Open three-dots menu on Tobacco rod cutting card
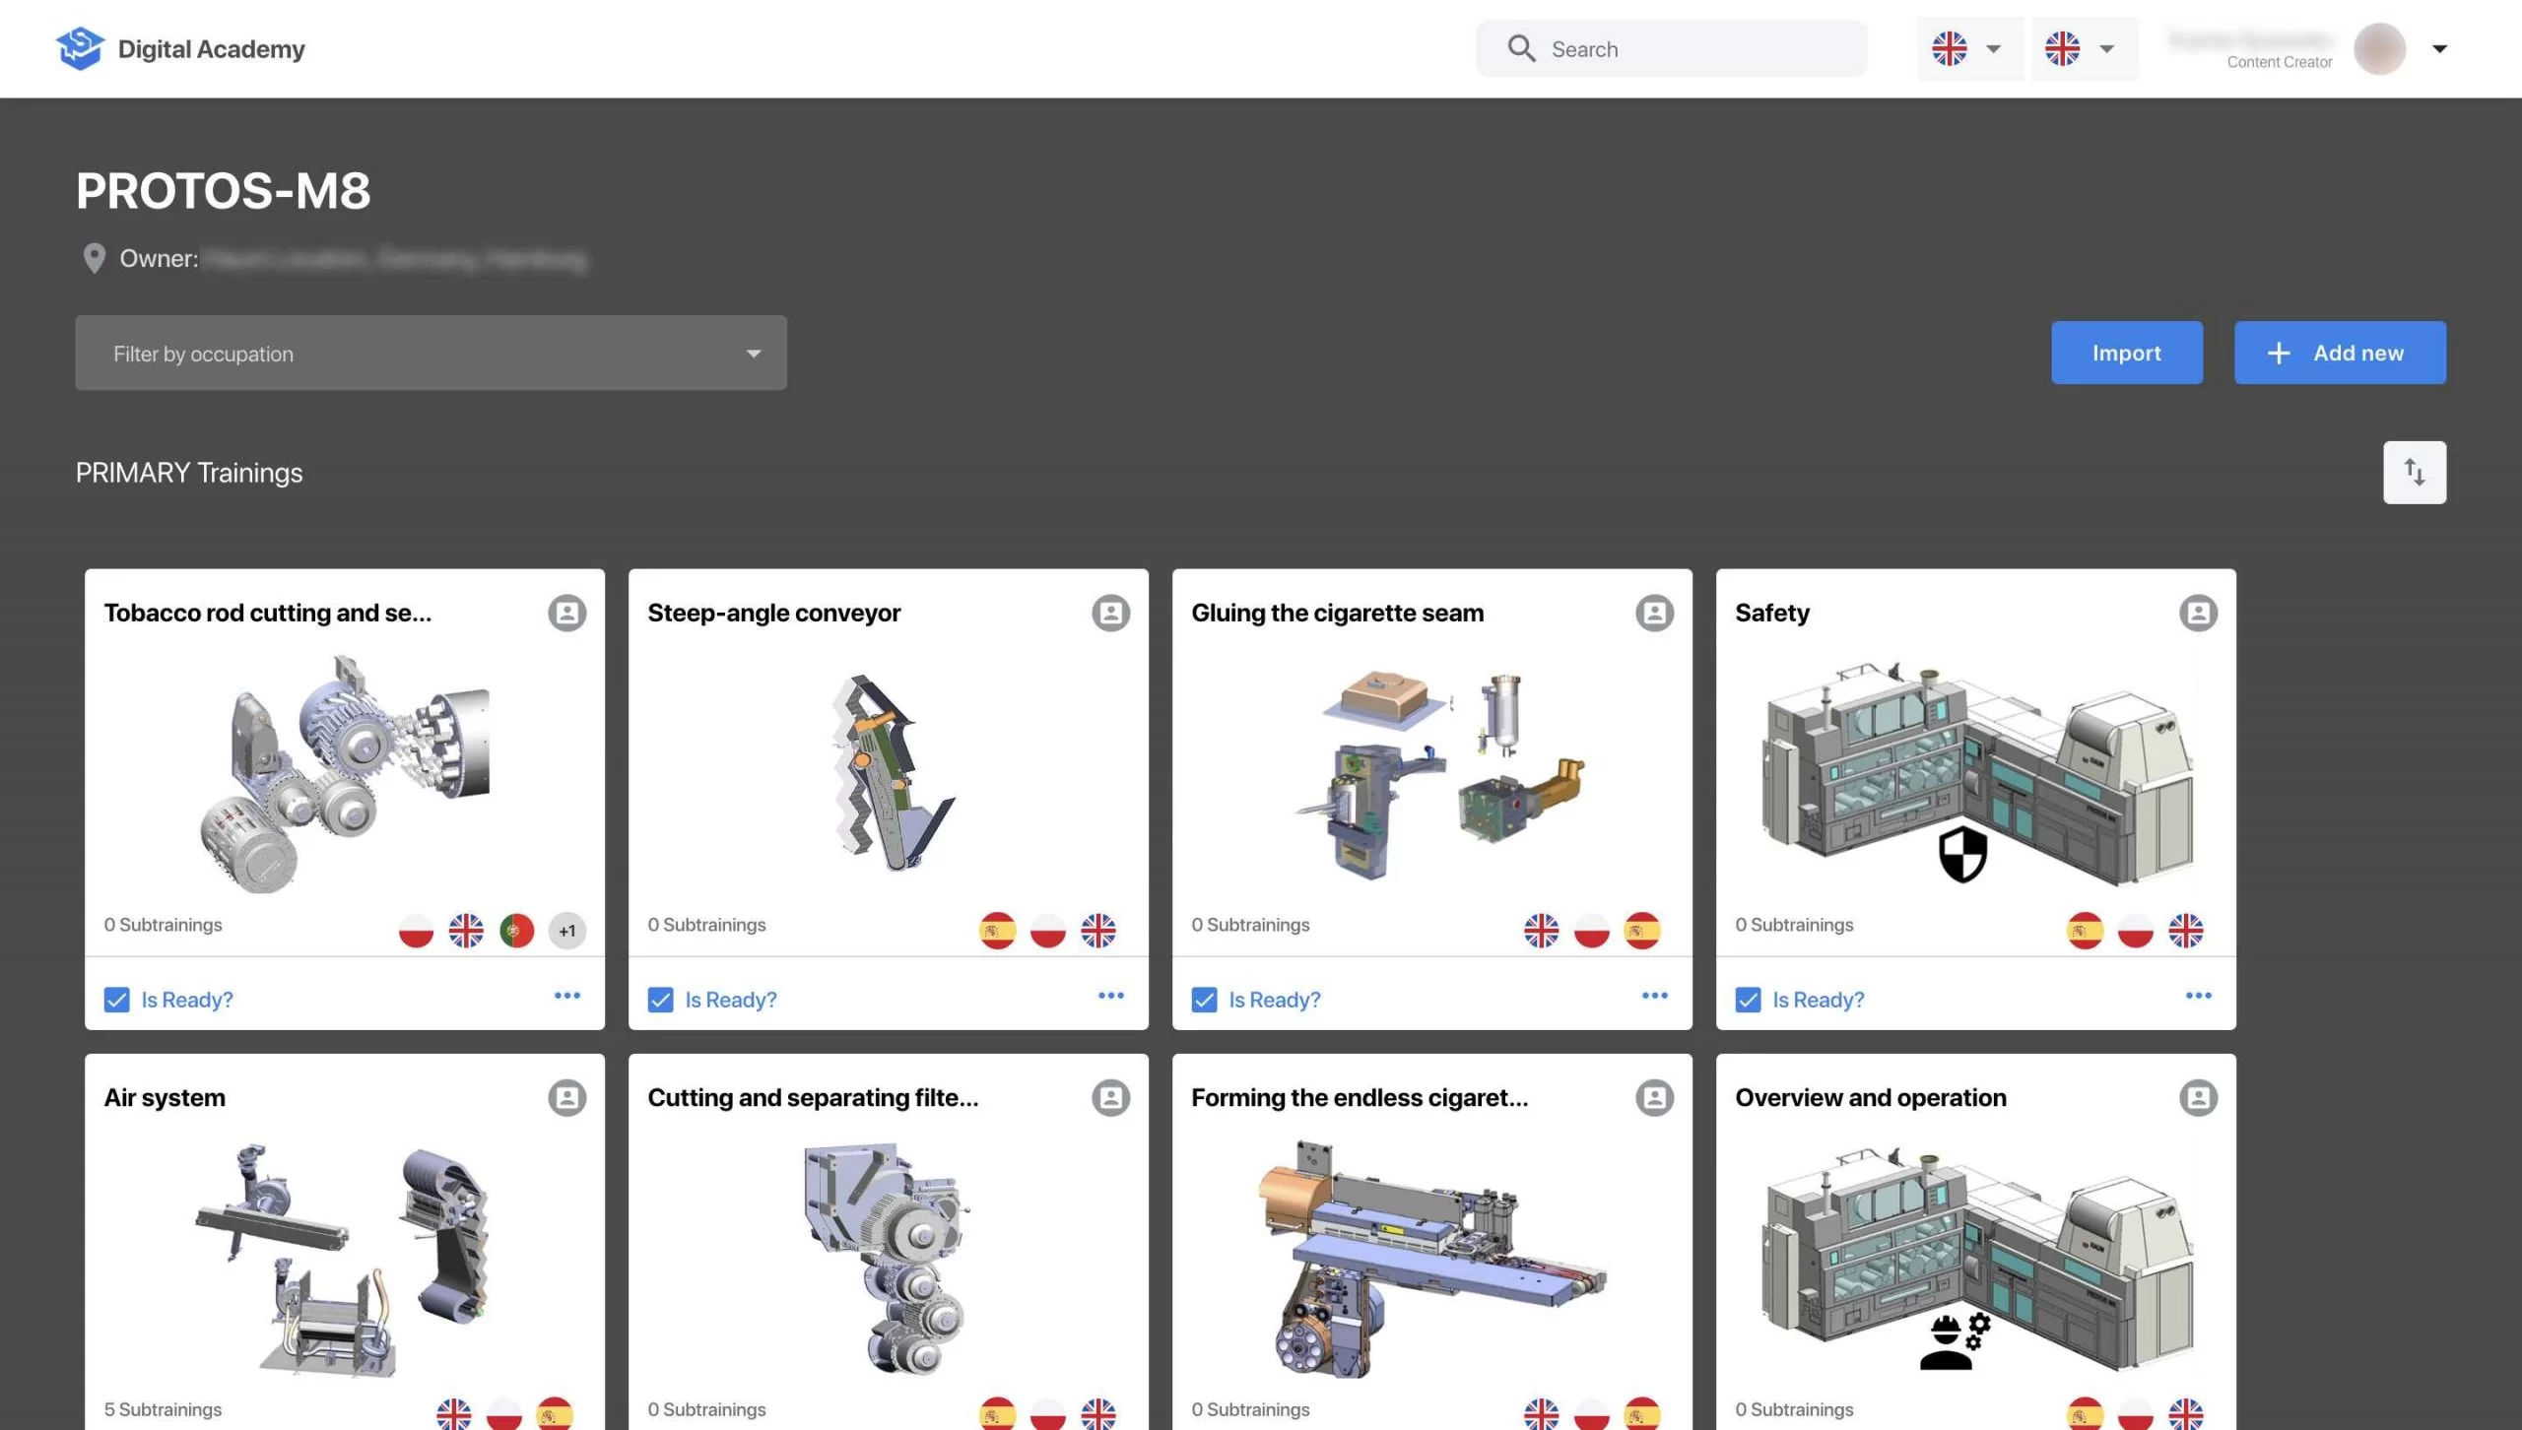 [x=566, y=996]
